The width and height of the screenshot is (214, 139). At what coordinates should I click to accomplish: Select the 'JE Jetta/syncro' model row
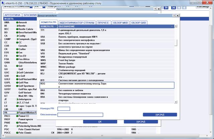pos(20,99)
